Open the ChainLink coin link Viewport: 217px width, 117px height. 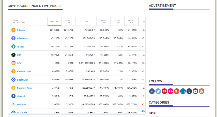(x=22, y=80)
